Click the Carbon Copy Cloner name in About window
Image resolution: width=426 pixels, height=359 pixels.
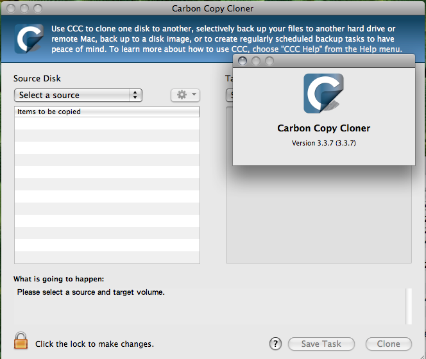(323, 128)
